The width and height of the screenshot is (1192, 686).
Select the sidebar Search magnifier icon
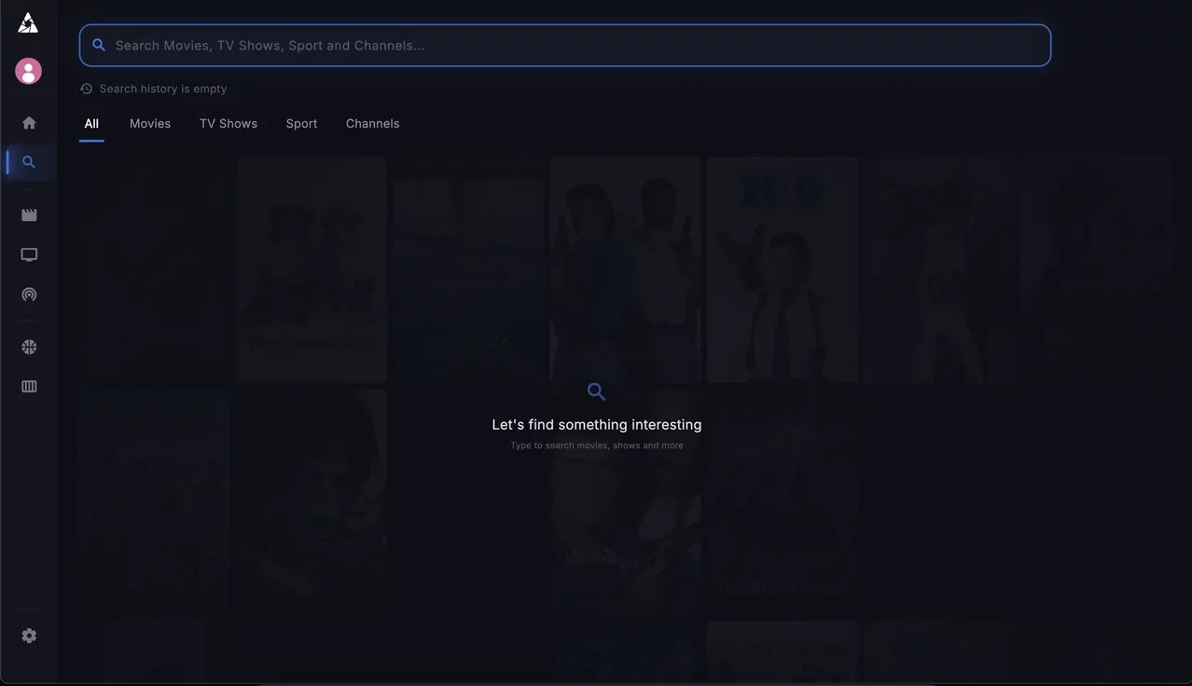pyautogui.click(x=29, y=162)
